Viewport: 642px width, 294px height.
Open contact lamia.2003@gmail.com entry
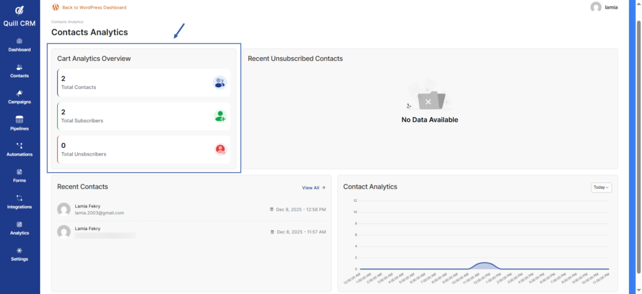point(99,213)
